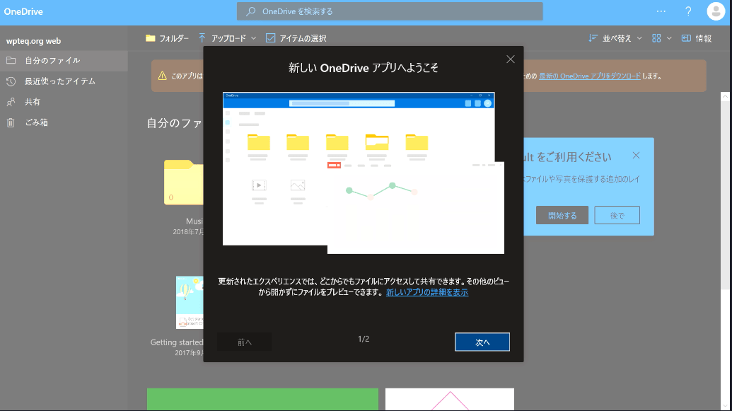Click the 情報 toolbar label
Viewport: 732px width, 411px height.
pyautogui.click(x=704, y=38)
